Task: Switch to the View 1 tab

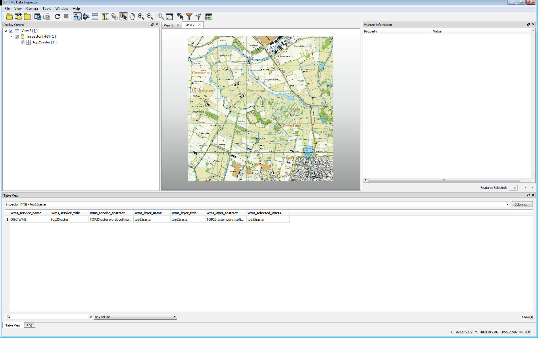Action: click(x=168, y=25)
